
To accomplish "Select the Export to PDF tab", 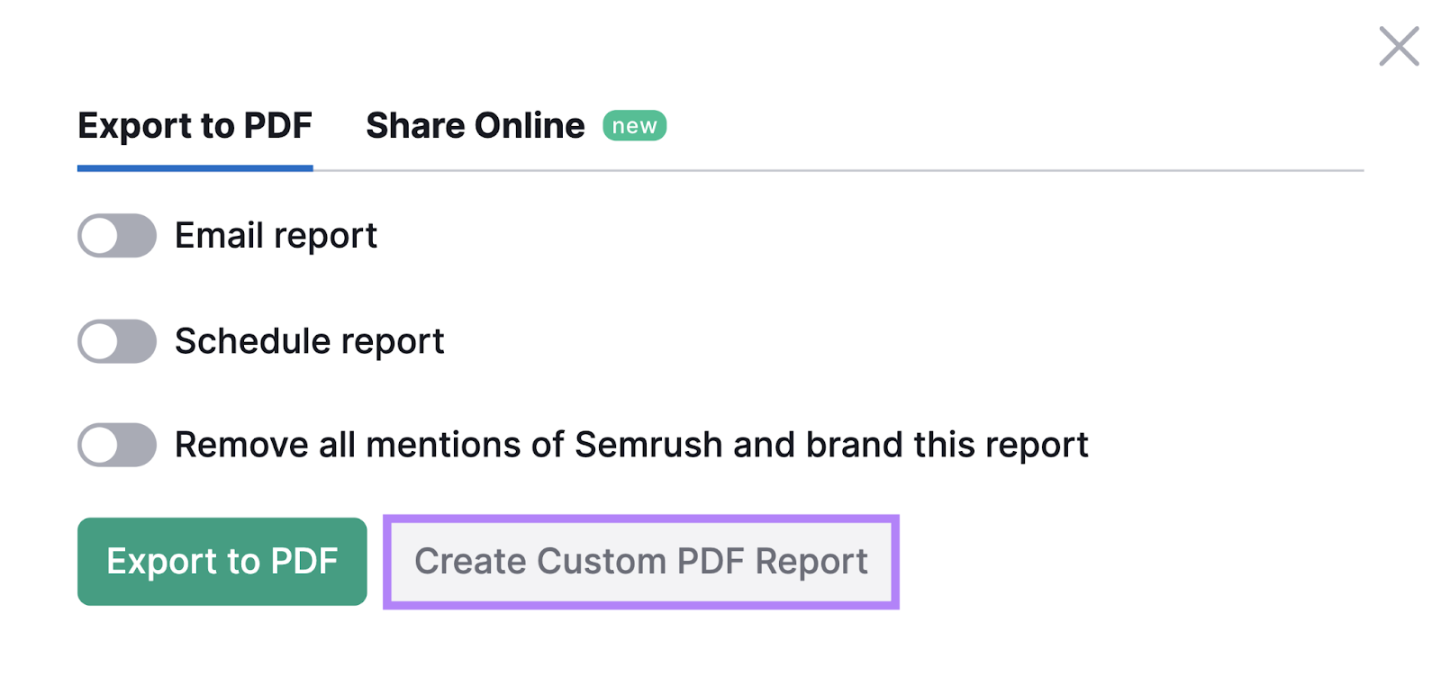I will [195, 125].
